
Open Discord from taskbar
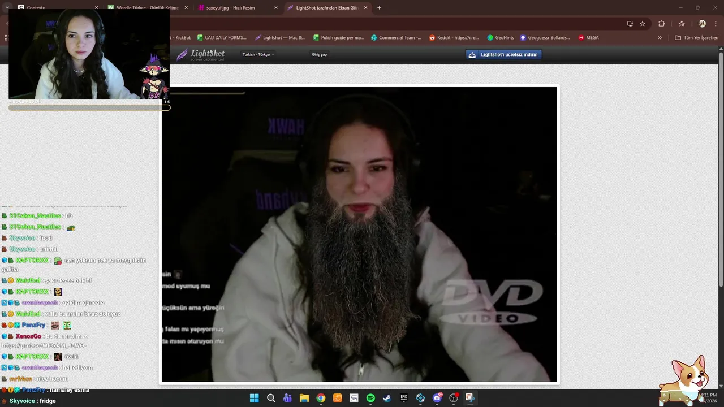click(437, 398)
